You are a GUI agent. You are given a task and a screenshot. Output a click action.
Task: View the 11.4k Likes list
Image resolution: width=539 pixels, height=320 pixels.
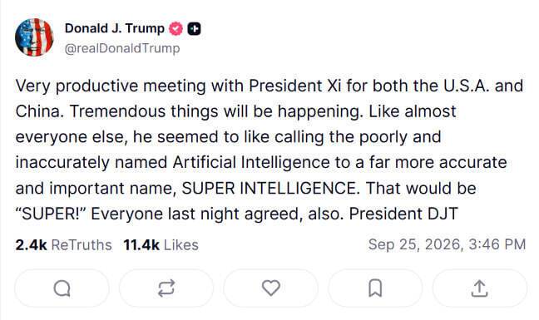161,245
